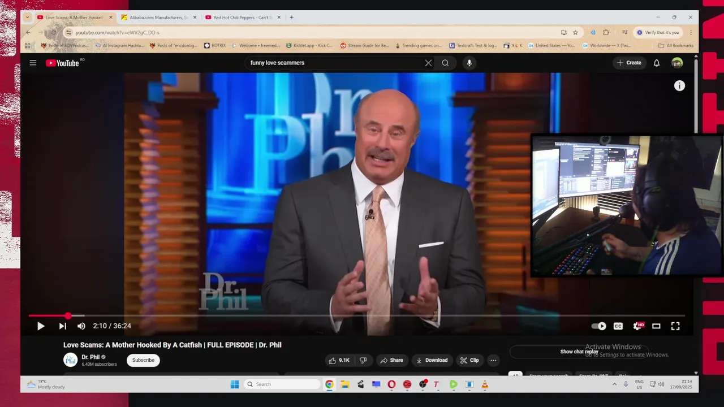This screenshot has height=407, width=724.
Task: Open the player settings gear
Action: pyautogui.click(x=638, y=326)
